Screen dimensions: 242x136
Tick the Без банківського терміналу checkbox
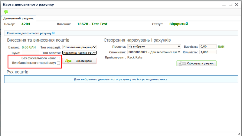click(58, 63)
